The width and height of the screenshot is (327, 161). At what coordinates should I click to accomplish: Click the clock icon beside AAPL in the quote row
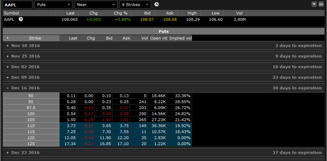pos(21,19)
